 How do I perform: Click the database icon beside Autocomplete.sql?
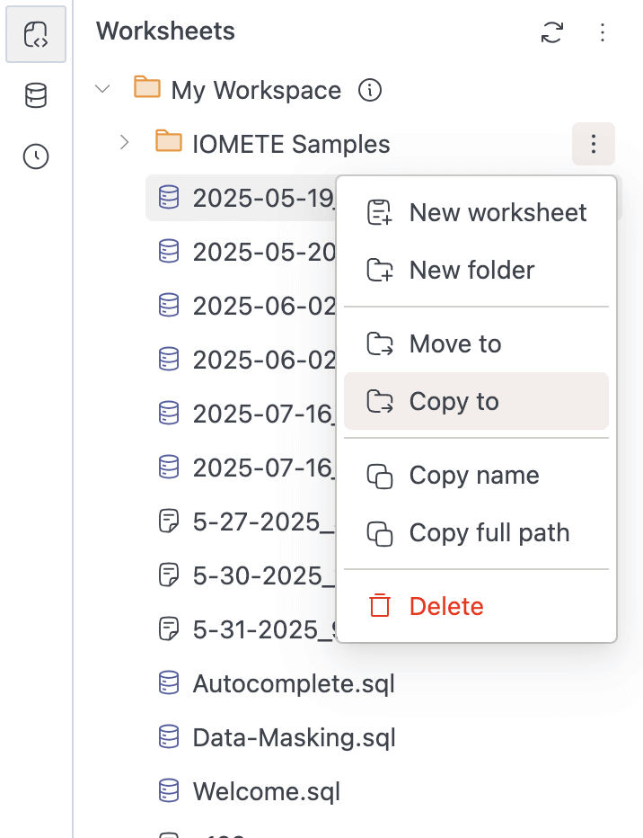pos(168,683)
